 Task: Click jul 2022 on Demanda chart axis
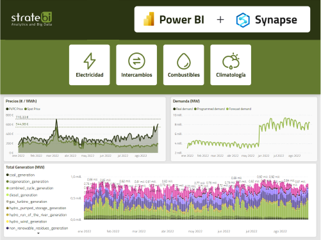click(x=279, y=156)
